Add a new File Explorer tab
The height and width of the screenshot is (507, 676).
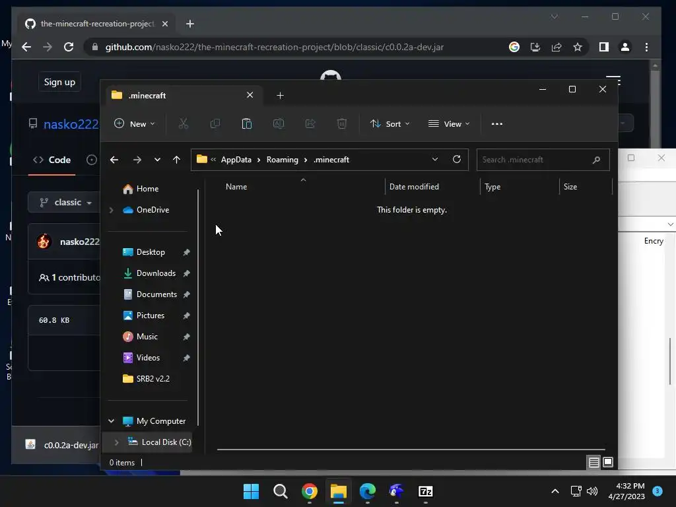tap(280, 95)
